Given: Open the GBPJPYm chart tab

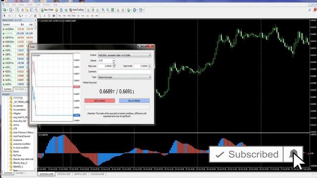Looking at the screenshot, I should [x=80, y=174].
